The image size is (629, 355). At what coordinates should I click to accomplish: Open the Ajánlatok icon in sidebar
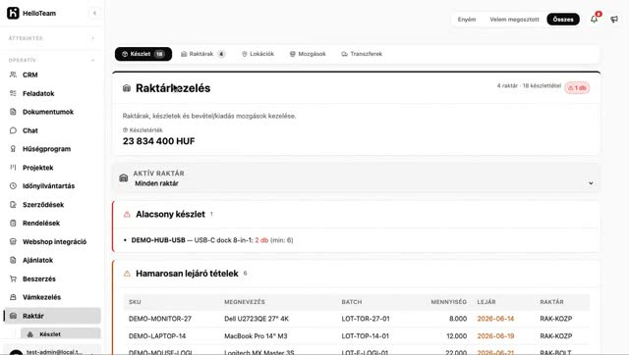[x=13, y=260]
